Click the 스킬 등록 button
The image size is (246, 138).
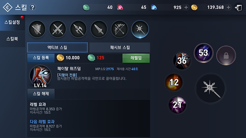[x=41, y=58]
